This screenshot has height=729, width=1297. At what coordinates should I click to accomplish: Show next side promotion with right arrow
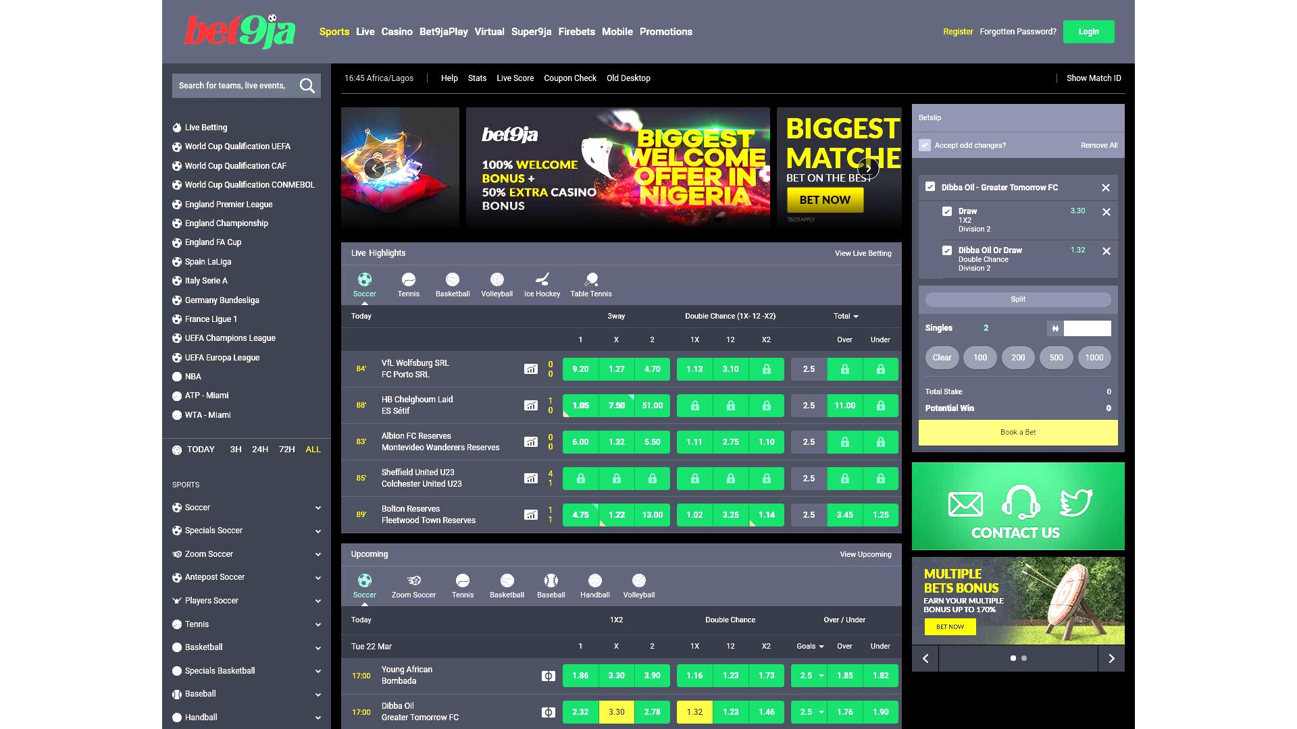tap(1111, 658)
